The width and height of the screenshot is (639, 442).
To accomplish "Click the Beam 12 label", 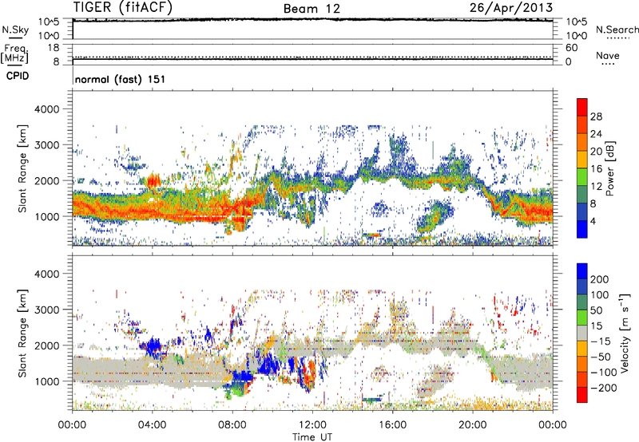I will [x=312, y=9].
